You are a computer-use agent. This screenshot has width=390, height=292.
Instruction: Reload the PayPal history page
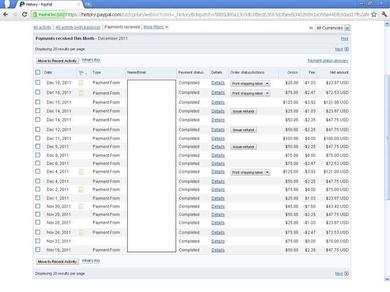click(x=24, y=15)
